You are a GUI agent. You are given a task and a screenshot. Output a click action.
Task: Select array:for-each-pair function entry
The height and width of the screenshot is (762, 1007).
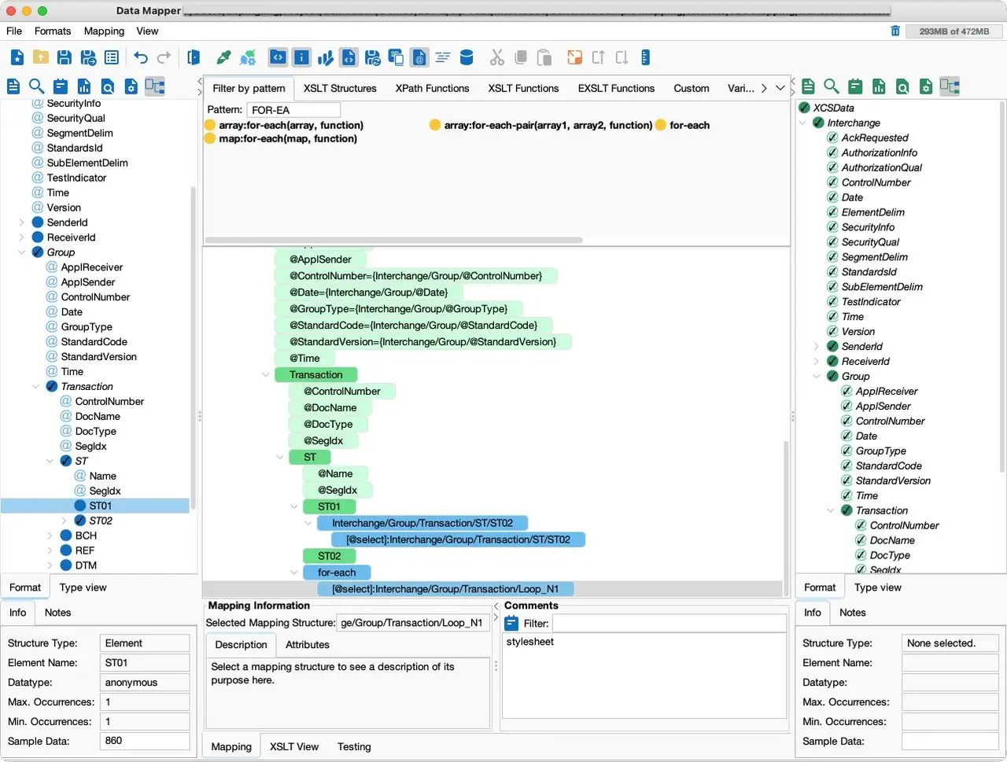pos(541,125)
